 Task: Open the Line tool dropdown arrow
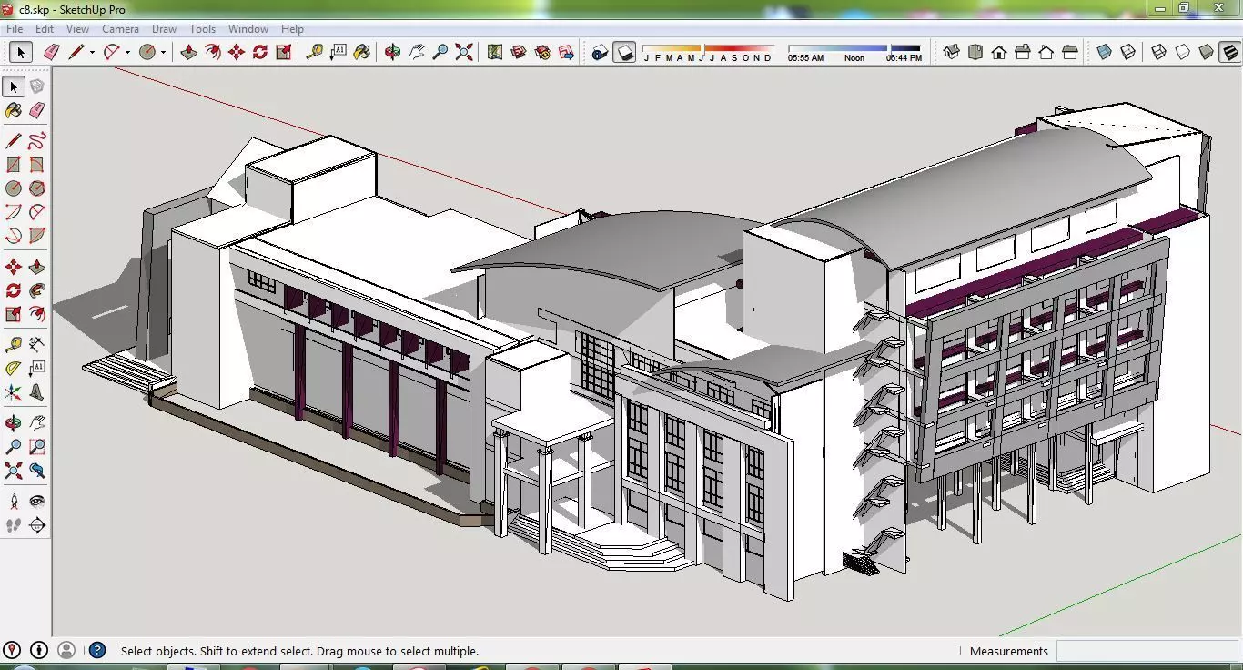click(92, 52)
